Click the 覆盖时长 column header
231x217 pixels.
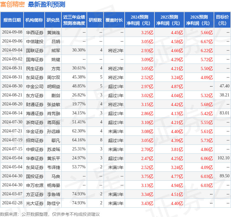114,20
